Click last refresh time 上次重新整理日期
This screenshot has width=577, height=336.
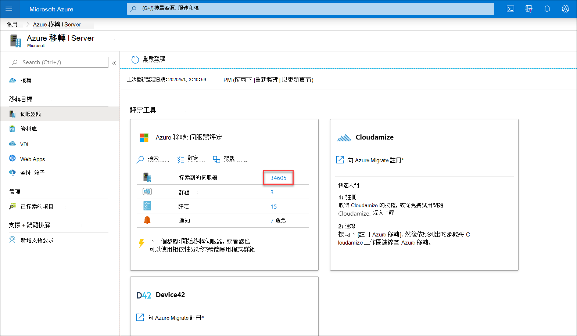[x=166, y=80]
